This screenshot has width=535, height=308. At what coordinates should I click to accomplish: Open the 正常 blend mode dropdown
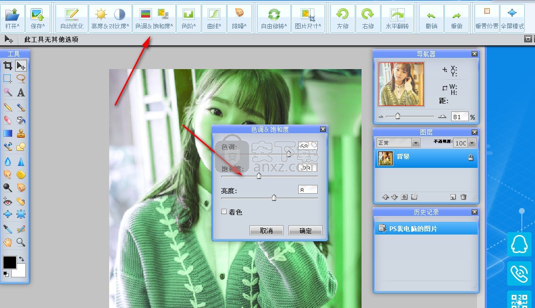tap(415, 143)
